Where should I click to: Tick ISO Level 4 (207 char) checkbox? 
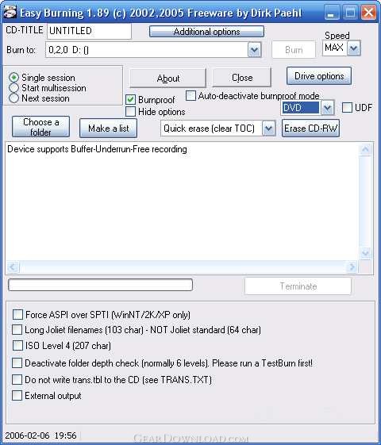tap(17, 345)
